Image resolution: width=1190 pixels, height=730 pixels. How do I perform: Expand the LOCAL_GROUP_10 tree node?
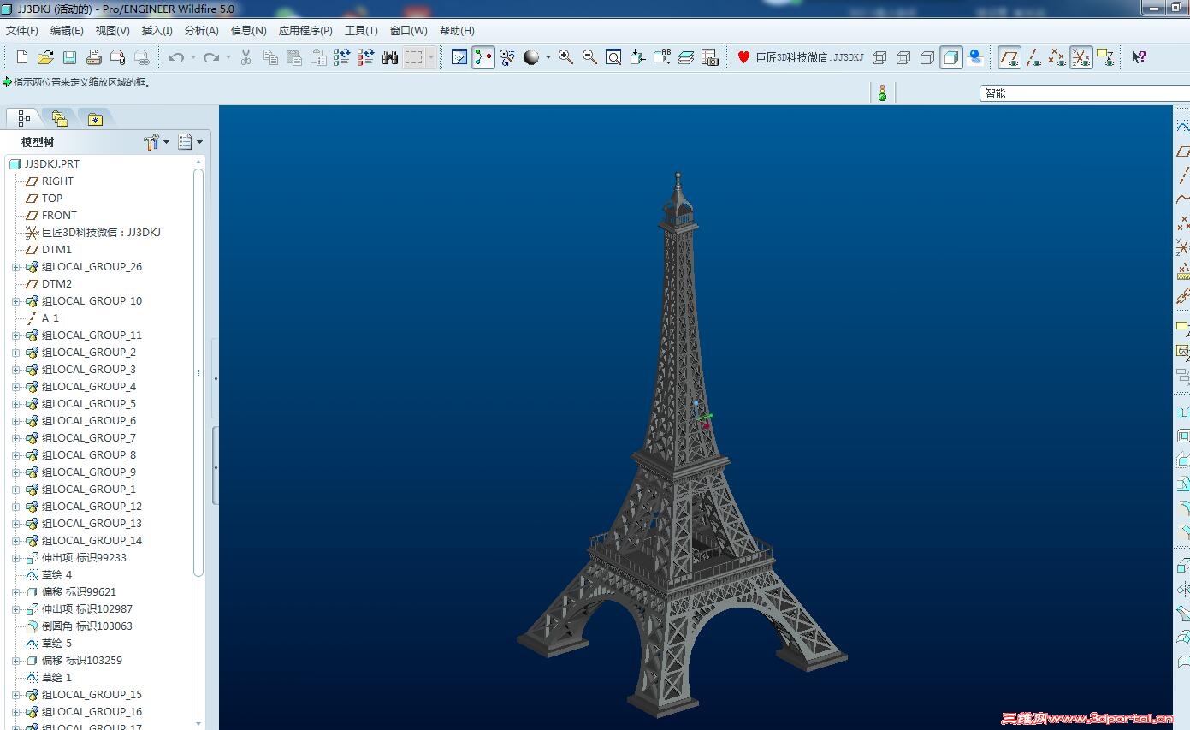pyautogui.click(x=15, y=301)
